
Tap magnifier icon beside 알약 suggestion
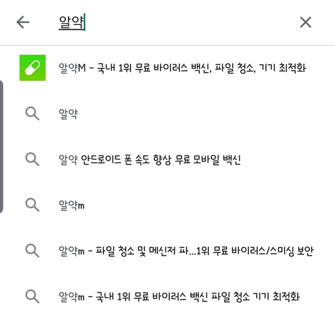point(32,114)
